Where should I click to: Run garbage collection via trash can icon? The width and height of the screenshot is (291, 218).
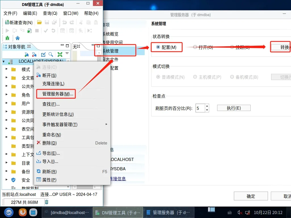point(47,202)
